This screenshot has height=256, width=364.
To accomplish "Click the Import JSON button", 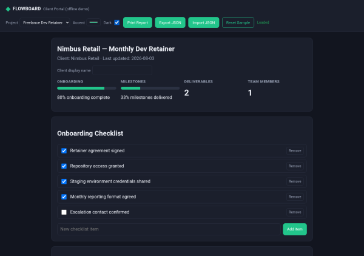I will coord(204,22).
